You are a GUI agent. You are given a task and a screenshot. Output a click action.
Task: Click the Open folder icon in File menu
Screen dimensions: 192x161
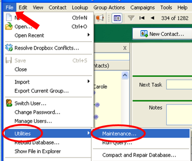pos(9,26)
